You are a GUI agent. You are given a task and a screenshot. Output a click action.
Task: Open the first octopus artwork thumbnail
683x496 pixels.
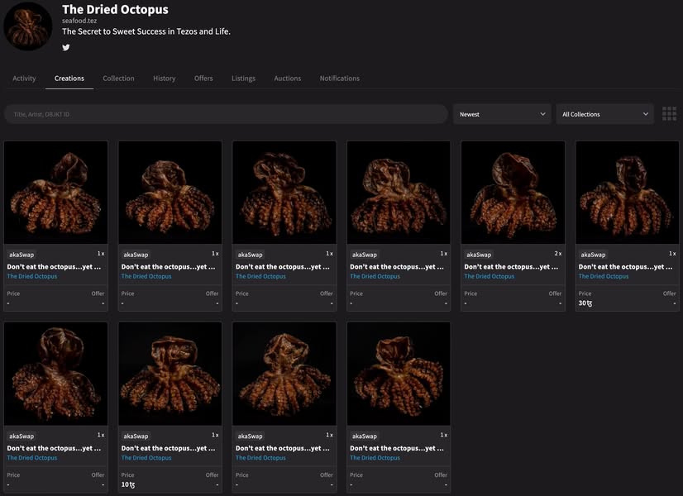tap(55, 193)
